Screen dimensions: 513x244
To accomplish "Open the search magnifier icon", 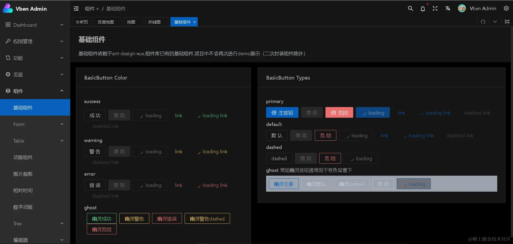I will tap(410, 9).
